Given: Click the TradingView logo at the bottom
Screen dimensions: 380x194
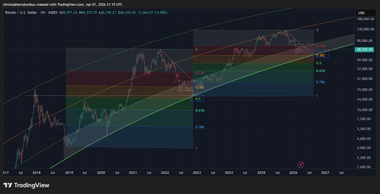Looking at the screenshot, I should [26, 185].
